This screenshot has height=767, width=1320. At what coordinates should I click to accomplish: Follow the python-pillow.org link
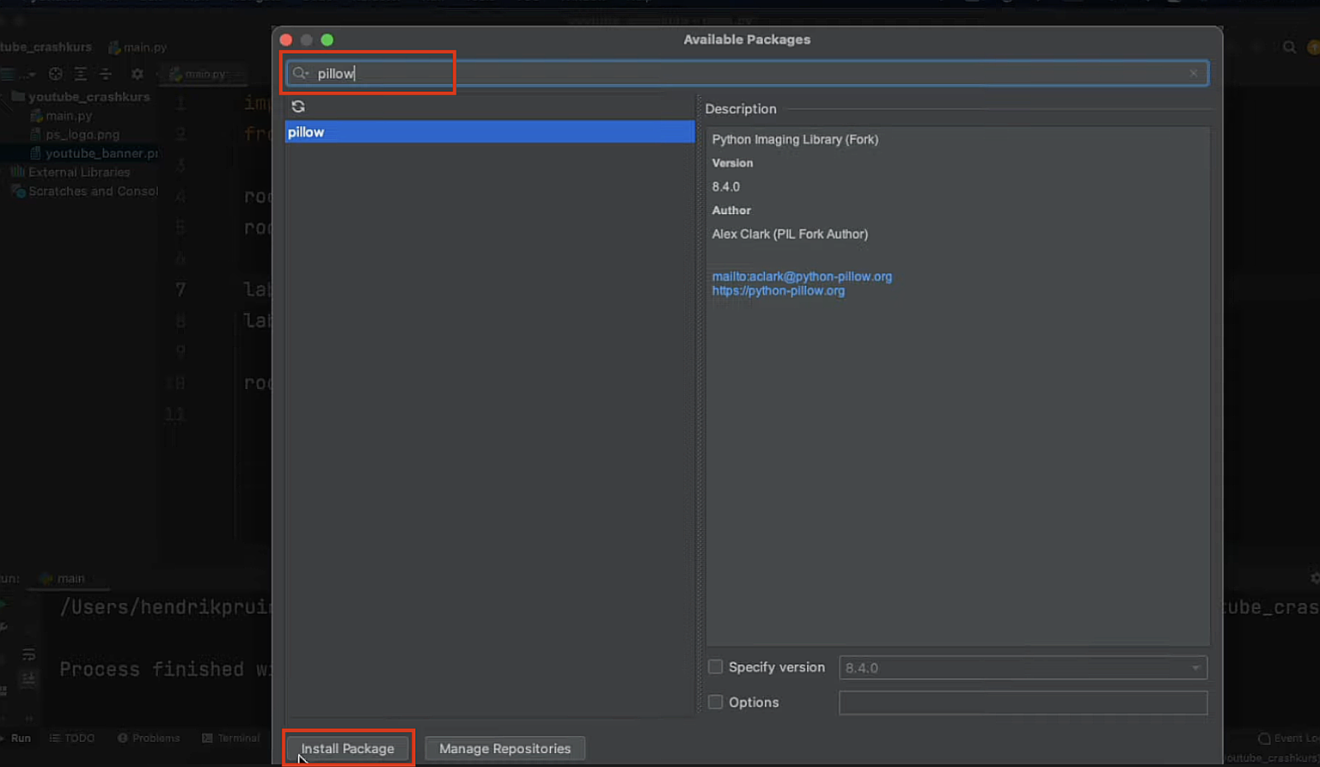(778, 290)
